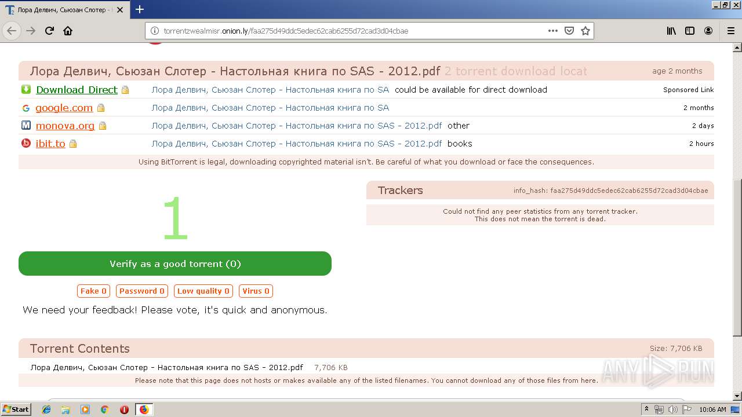Toggle the Firefox sidebar view
This screenshot has height=417, width=742.
(x=690, y=31)
